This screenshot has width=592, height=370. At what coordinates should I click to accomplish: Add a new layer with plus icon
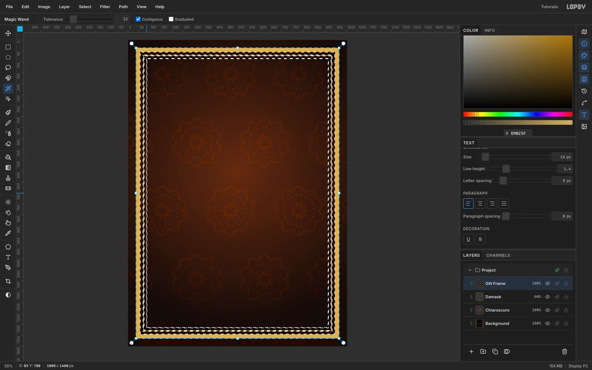click(471, 351)
